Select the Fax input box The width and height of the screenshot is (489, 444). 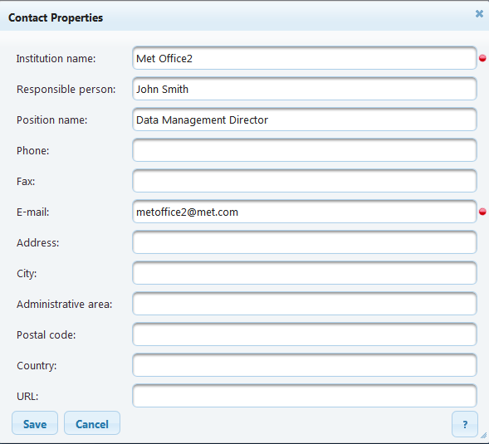coord(305,181)
